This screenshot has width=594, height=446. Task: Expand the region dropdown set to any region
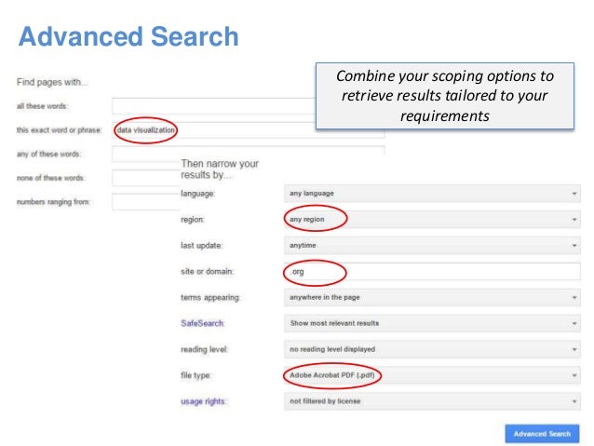pyautogui.click(x=431, y=220)
